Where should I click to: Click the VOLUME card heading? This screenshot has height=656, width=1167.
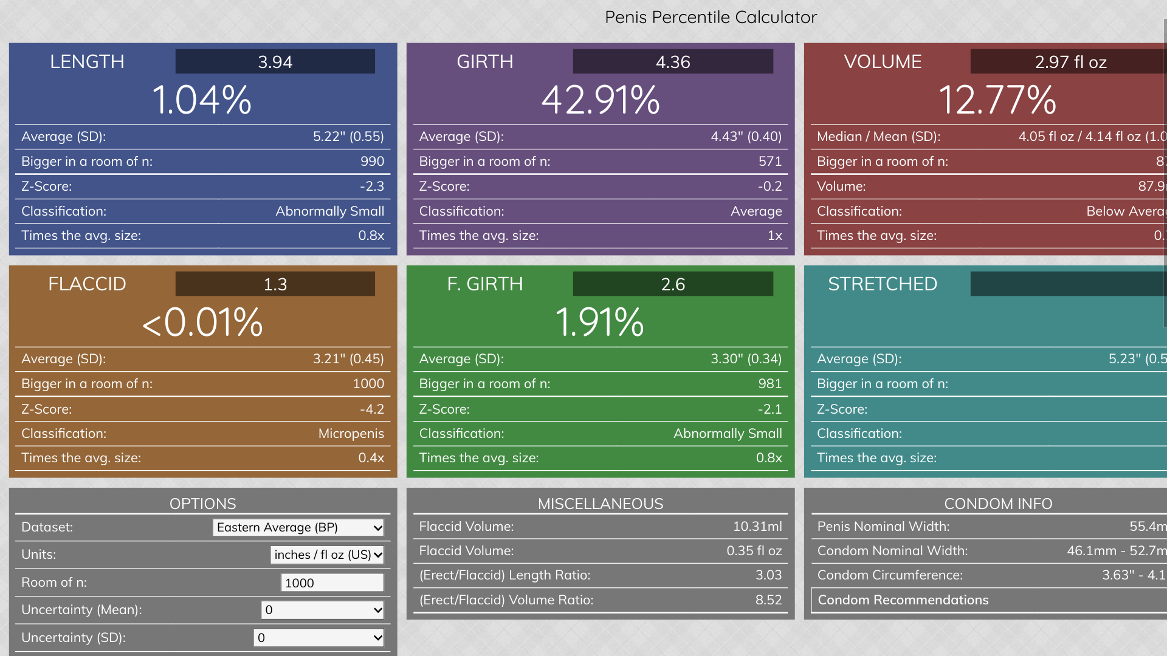883,61
